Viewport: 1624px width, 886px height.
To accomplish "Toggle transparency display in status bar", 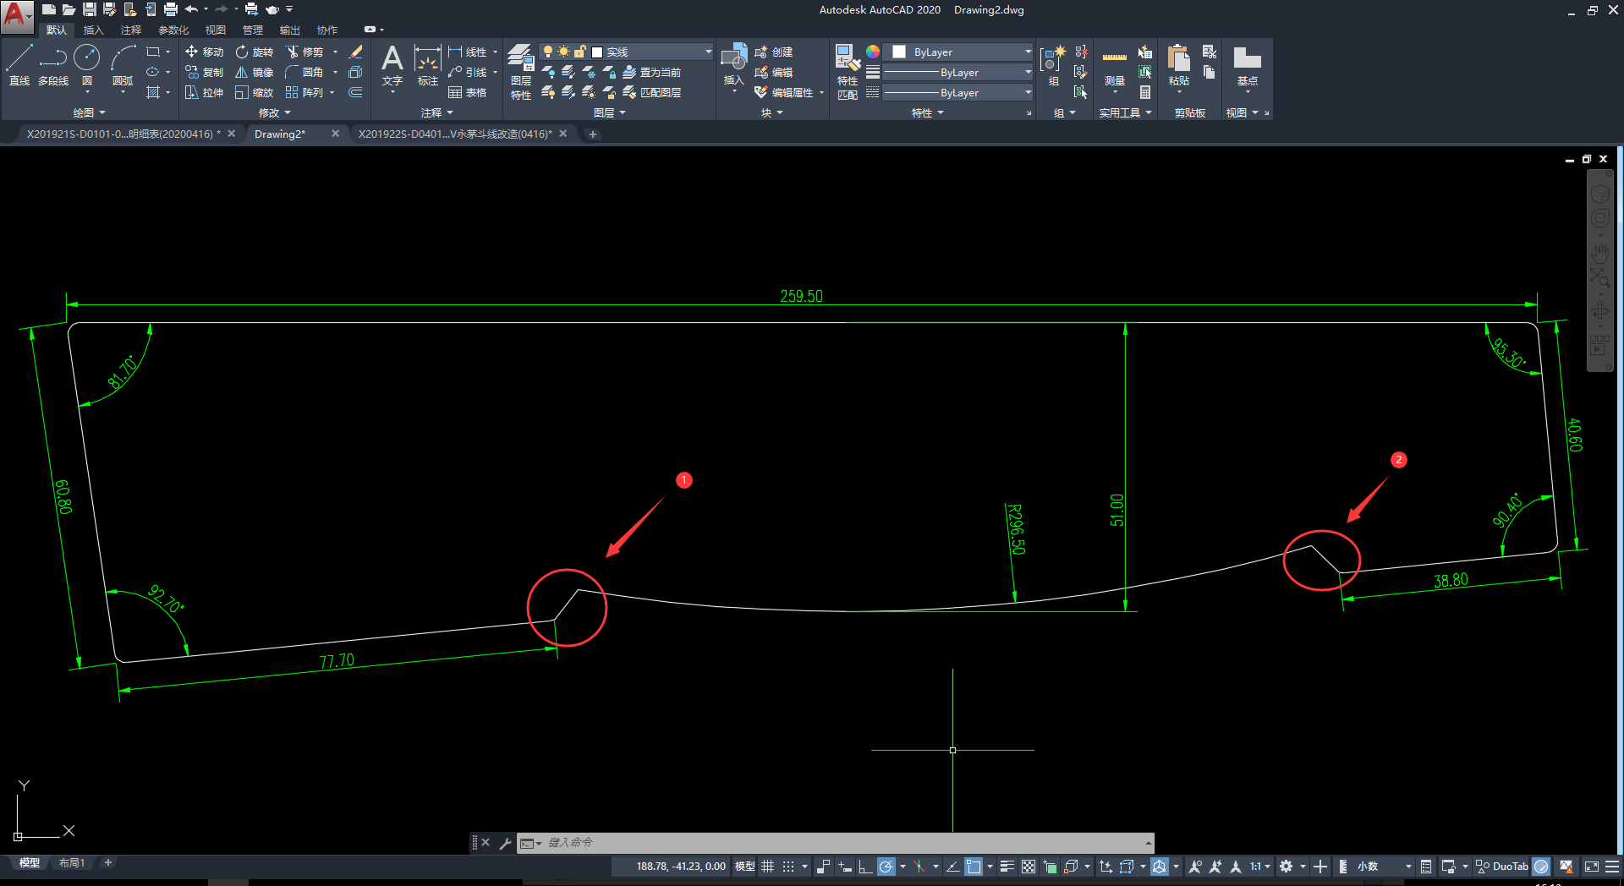I will pyautogui.click(x=1029, y=866).
